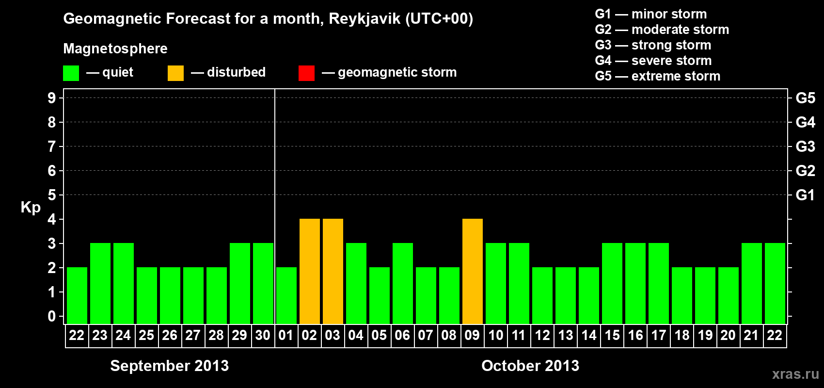This screenshot has height=388, width=824.
Task: Click the date label 01
Action: tap(286, 335)
